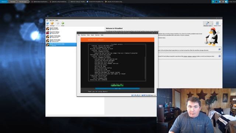Click the ubuntu budgie OS icon
The image size is (236, 133).
[x=48, y=29]
